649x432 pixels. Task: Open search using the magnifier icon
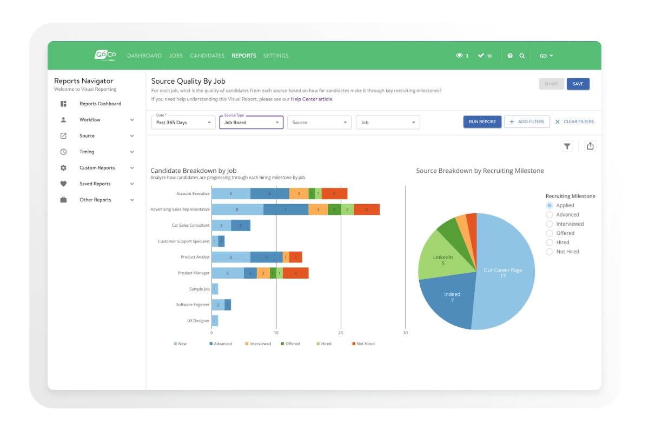521,56
